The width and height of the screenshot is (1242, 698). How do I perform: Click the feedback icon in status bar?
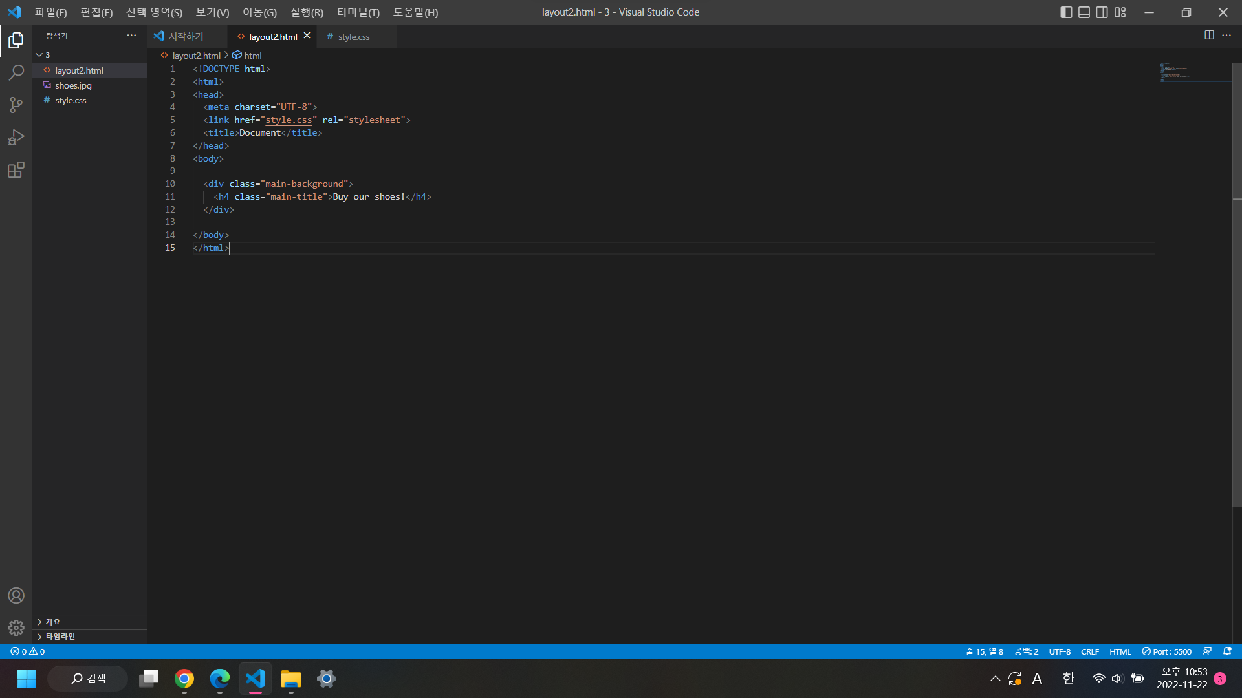pos(1207,651)
